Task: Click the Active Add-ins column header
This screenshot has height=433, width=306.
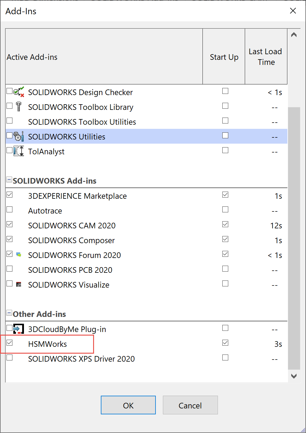Action: click(x=104, y=57)
